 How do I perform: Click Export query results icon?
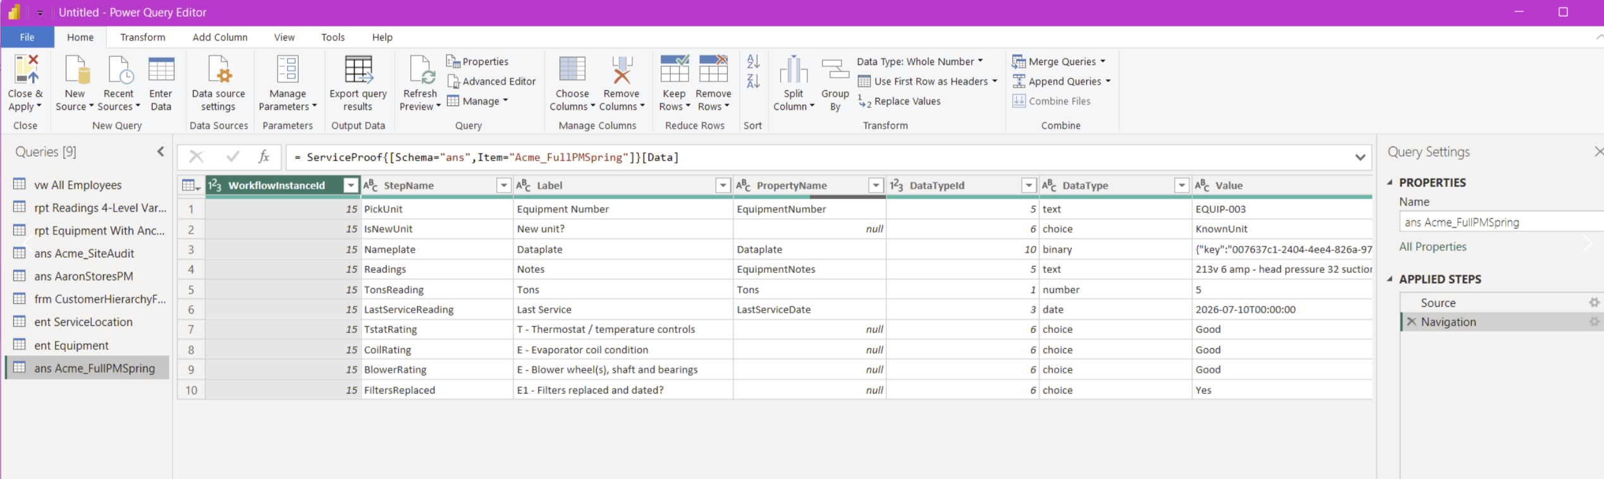[358, 69]
